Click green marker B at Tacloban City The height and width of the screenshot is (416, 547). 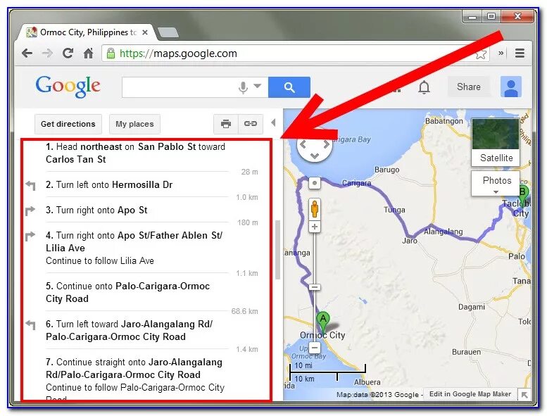click(x=523, y=196)
